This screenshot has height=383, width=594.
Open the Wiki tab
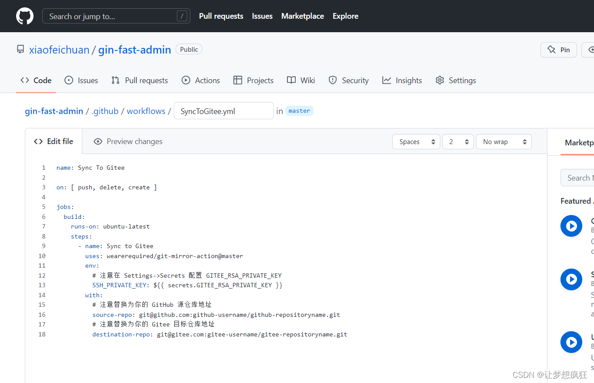[x=301, y=80]
